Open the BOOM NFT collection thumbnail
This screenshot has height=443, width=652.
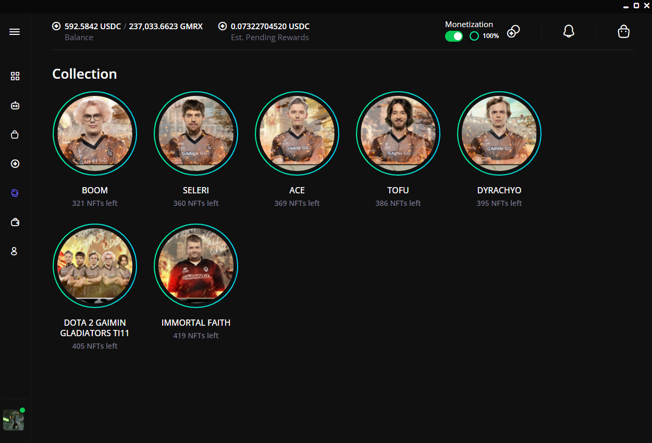tap(95, 134)
